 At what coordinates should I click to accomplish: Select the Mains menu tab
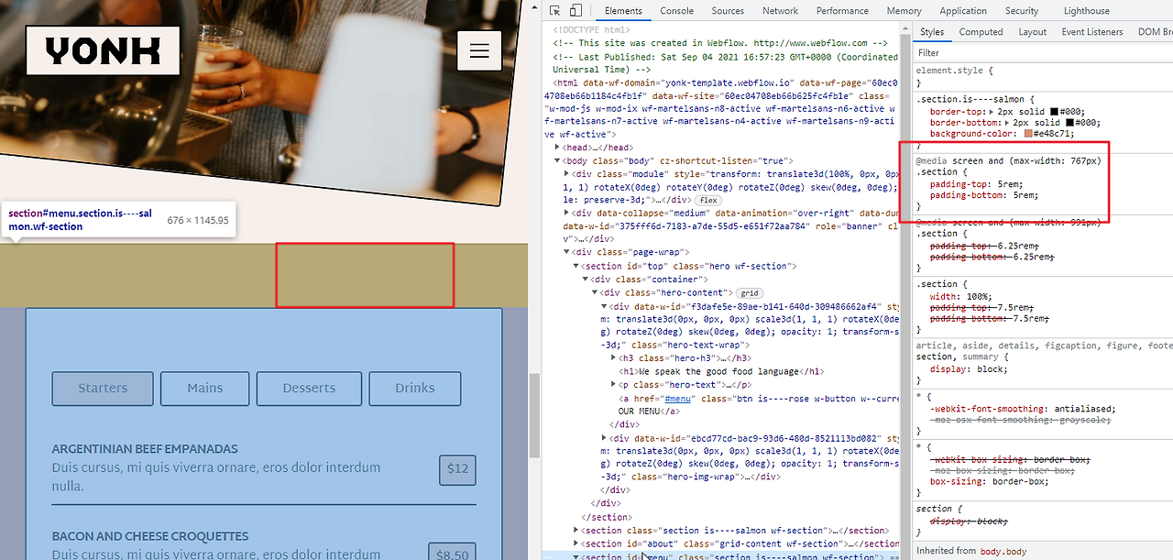click(x=205, y=388)
